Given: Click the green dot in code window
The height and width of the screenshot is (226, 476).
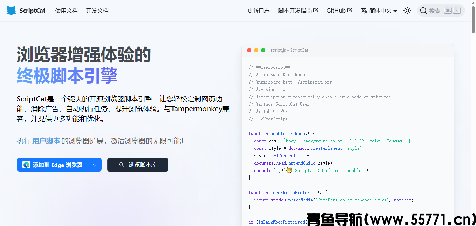Looking at the screenshot, I should coord(263,50).
